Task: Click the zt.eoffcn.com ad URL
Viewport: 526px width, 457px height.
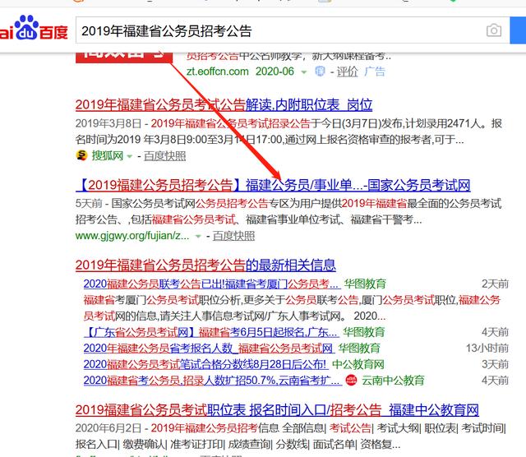Action: [218, 72]
